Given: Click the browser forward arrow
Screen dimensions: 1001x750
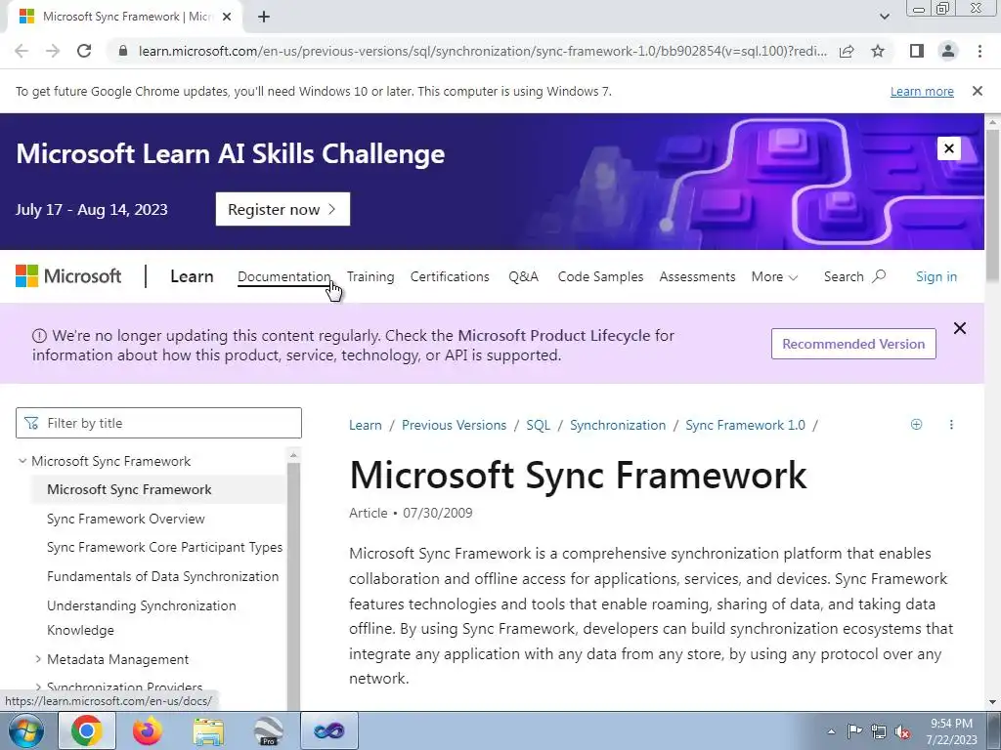Looking at the screenshot, I should 53,51.
